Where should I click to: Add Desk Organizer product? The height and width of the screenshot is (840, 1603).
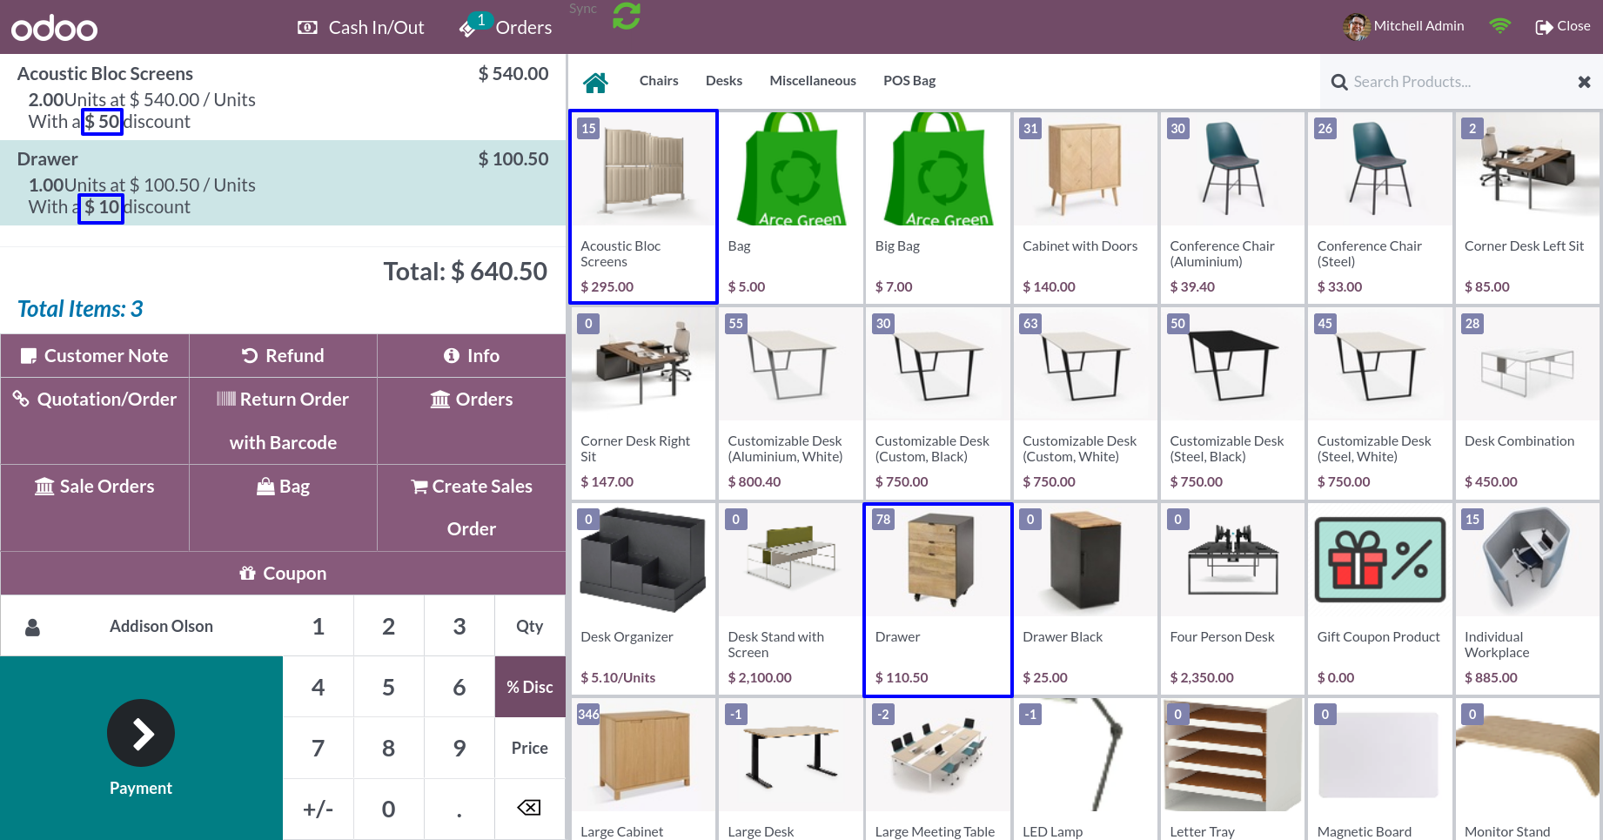click(x=643, y=598)
